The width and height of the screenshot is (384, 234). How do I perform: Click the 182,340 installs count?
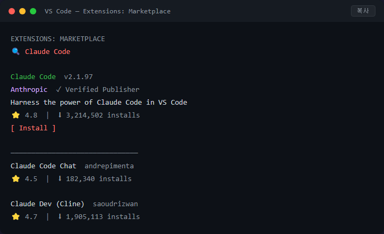pos(99,178)
